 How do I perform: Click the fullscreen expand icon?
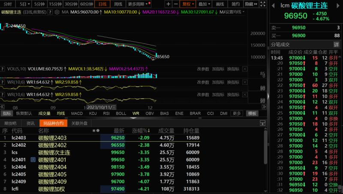pyautogui.click(x=263, y=4)
